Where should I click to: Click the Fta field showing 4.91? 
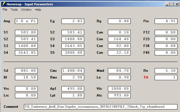[166, 21]
